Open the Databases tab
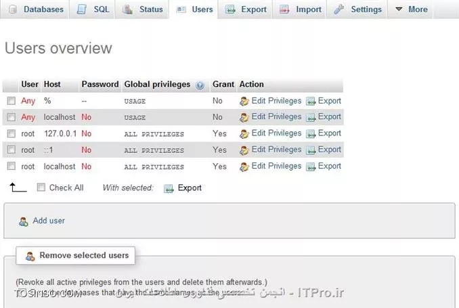Screen dimensions: 459x308 (x=35, y=9)
